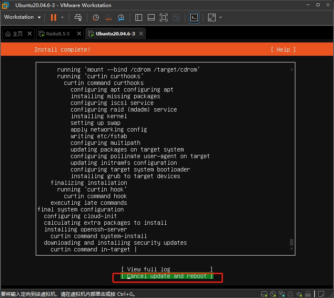Enter full screen mode
Viewport: 334px width, 298px height.
point(164,17)
